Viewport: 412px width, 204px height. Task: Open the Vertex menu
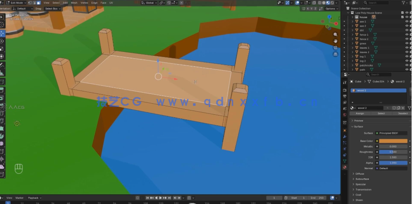point(84,3)
